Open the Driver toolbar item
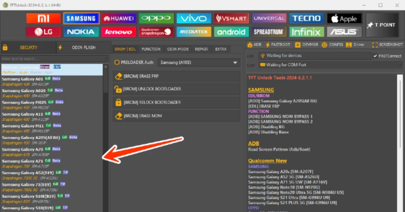This screenshot has height=212, width=405. tap(356, 45)
